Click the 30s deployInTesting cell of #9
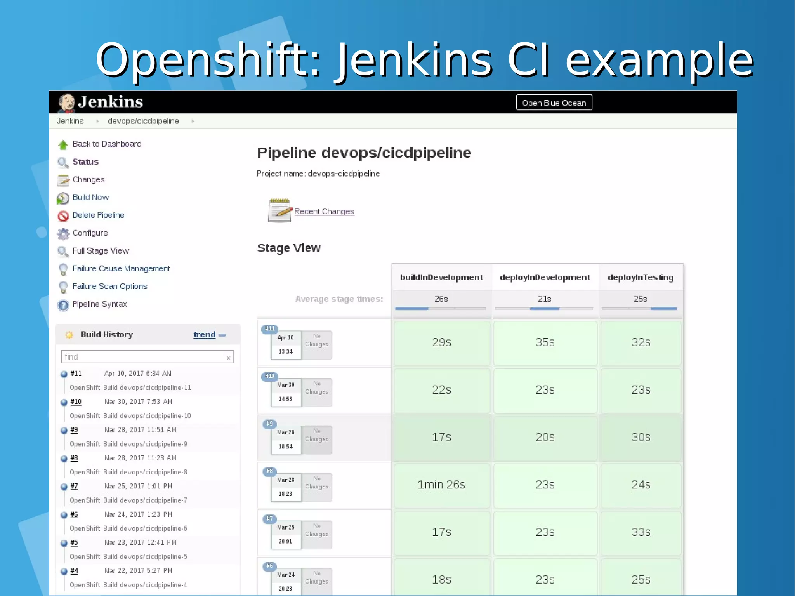The image size is (795, 596). point(641,438)
